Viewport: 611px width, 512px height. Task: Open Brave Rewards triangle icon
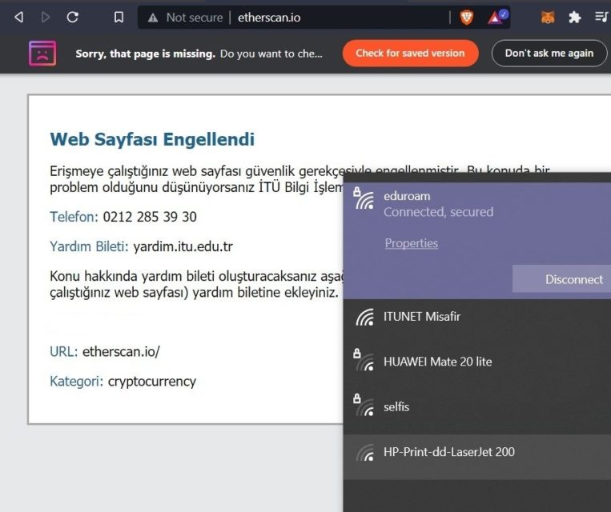[x=497, y=17]
